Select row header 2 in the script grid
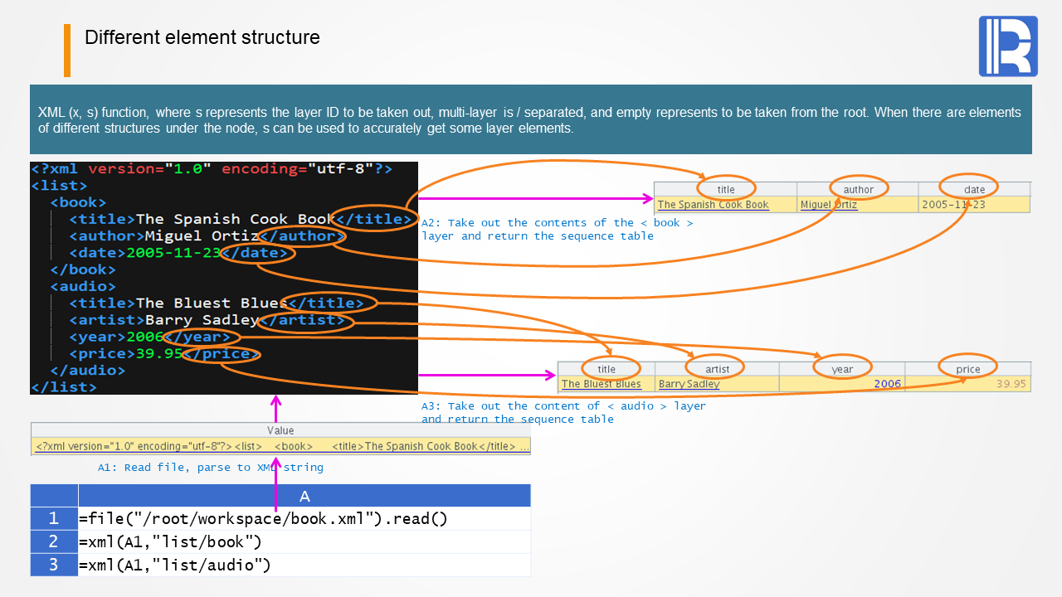This screenshot has width=1062, height=597. point(54,542)
